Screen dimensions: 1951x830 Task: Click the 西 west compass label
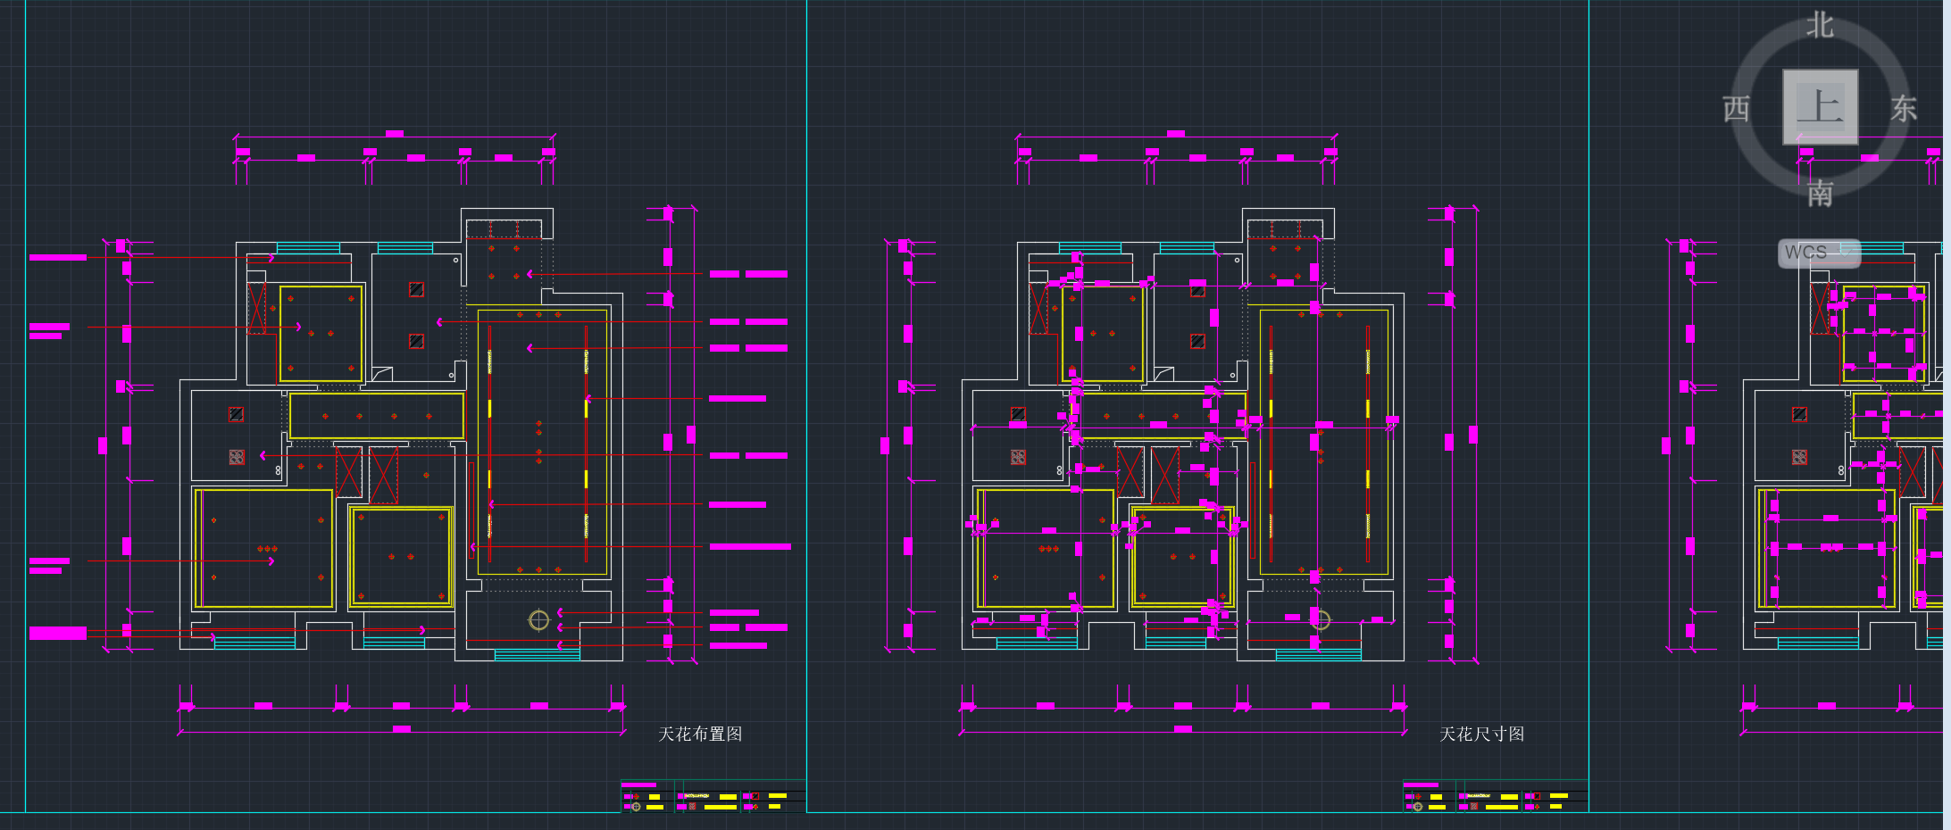pyautogui.click(x=1736, y=109)
